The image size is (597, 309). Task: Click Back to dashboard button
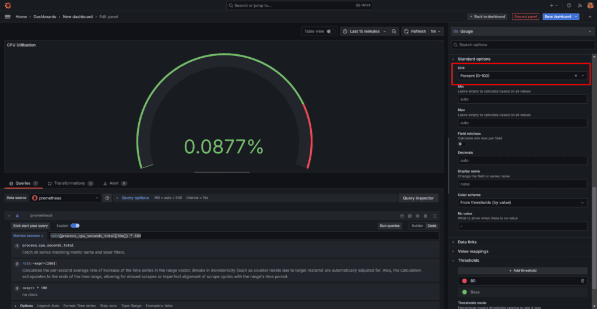click(487, 17)
